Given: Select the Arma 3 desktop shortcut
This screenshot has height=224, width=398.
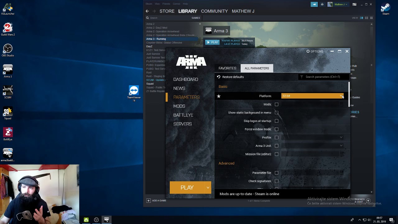Looking at the screenshot, I should [x=8, y=71].
